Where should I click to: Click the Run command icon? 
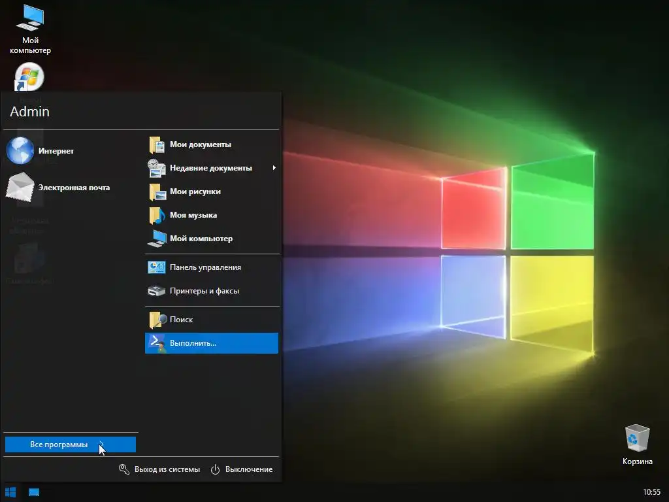[157, 343]
